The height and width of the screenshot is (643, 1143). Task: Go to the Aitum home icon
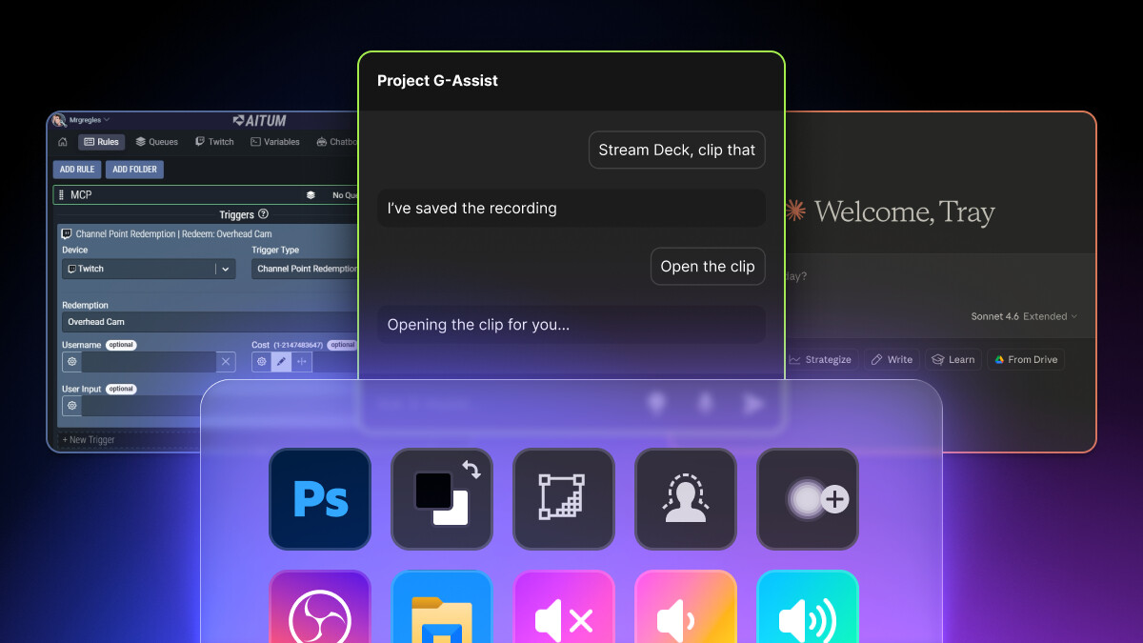click(x=63, y=142)
